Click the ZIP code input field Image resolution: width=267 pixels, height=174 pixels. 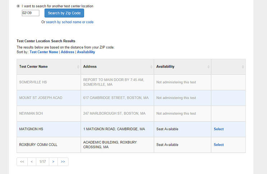click(x=30, y=13)
